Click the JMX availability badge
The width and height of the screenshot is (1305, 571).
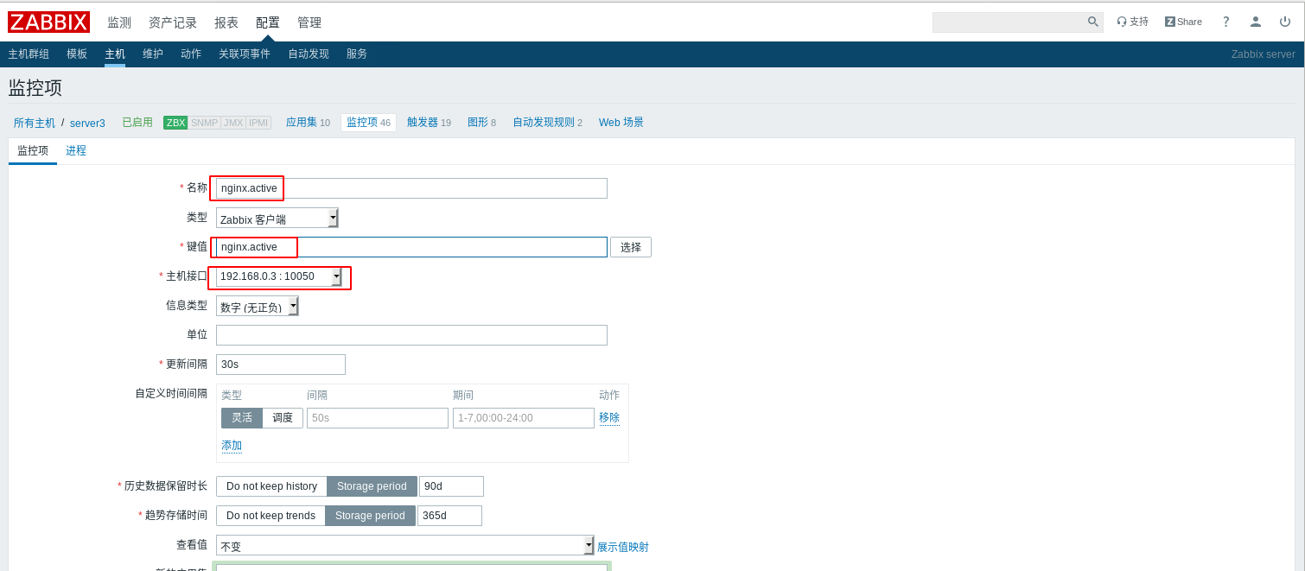click(233, 123)
